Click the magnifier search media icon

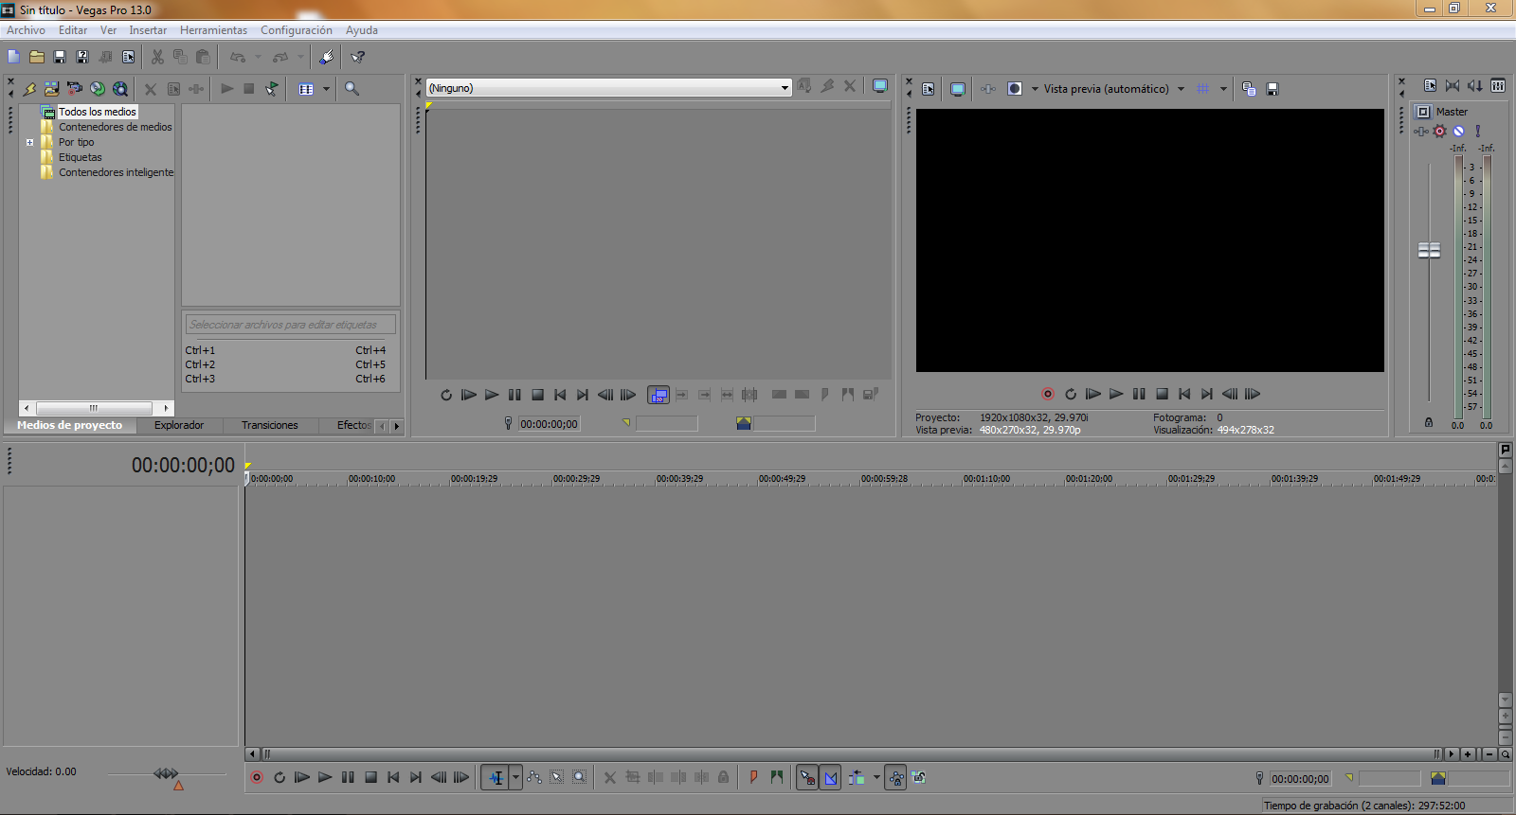pos(352,89)
